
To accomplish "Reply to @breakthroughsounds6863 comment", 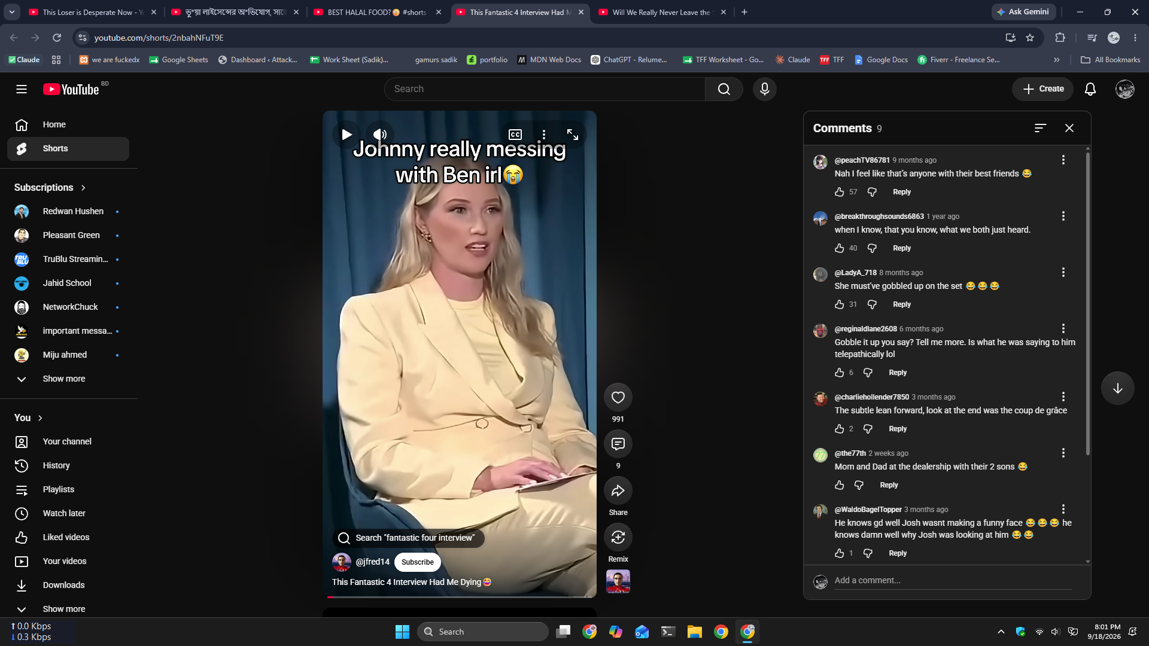I will tap(901, 248).
